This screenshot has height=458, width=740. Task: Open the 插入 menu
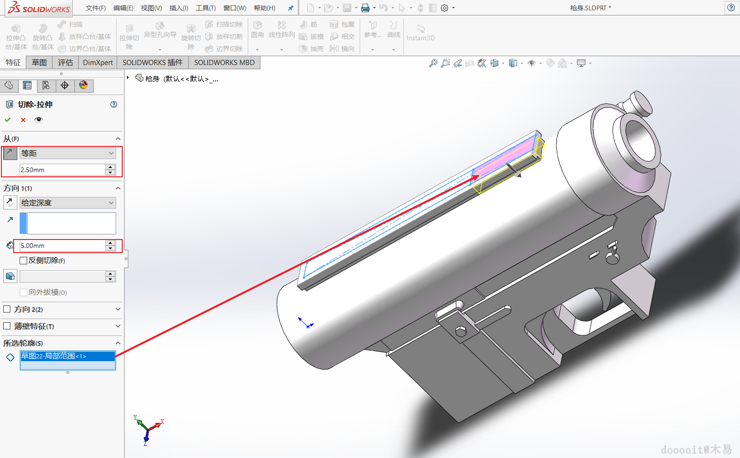click(178, 8)
